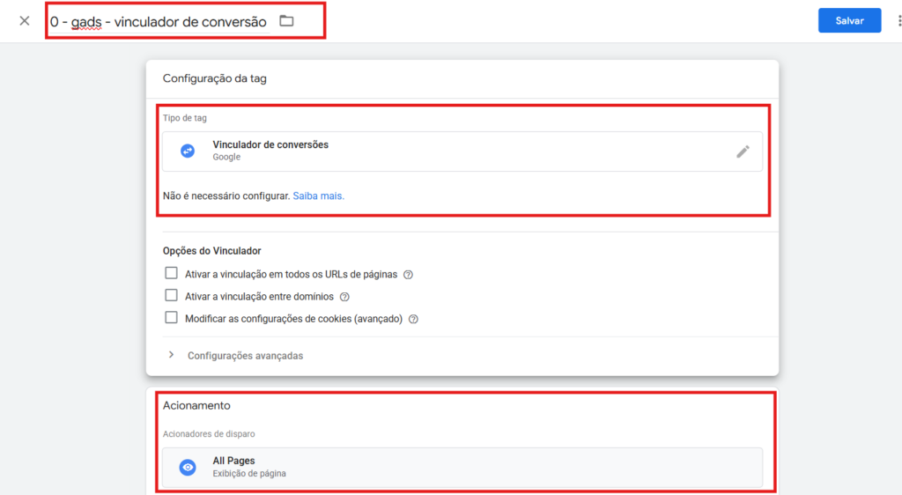Click the Acionamento section heading
The width and height of the screenshot is (902, 495).
196,405
